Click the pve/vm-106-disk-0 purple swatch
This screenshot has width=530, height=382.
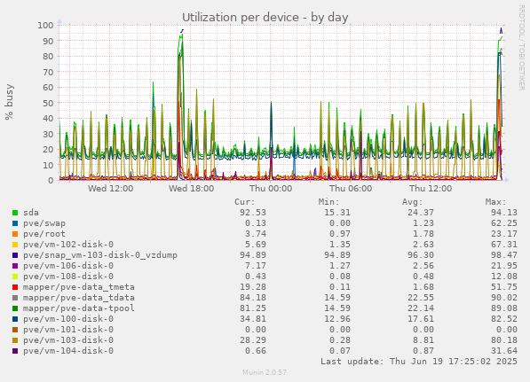(15, 266)
